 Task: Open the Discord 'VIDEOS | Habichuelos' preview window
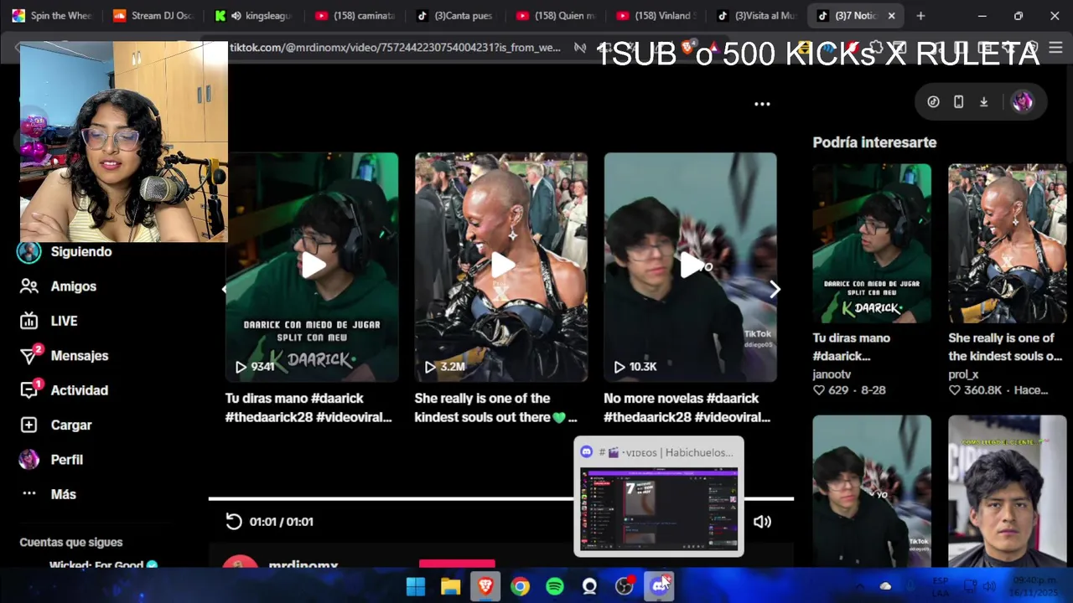click(x=659, y=497)
